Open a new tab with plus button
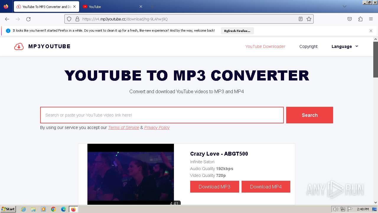Viewport: 378px width, 213px height. 152,7
